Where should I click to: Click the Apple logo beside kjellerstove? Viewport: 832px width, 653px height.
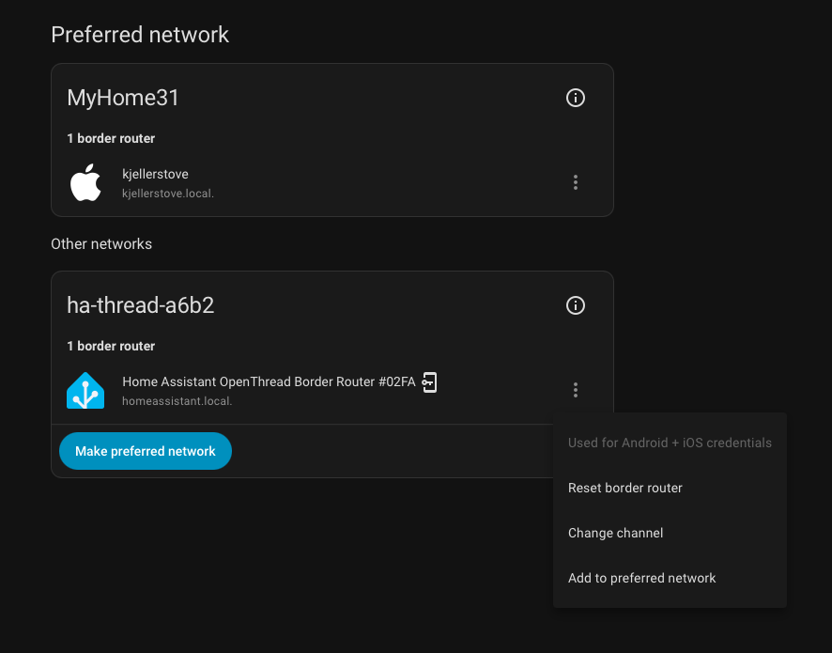85,182
